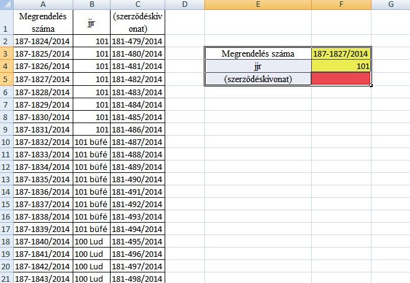Click '(szerződéskivonat)' header in column C

pos(138,22)
